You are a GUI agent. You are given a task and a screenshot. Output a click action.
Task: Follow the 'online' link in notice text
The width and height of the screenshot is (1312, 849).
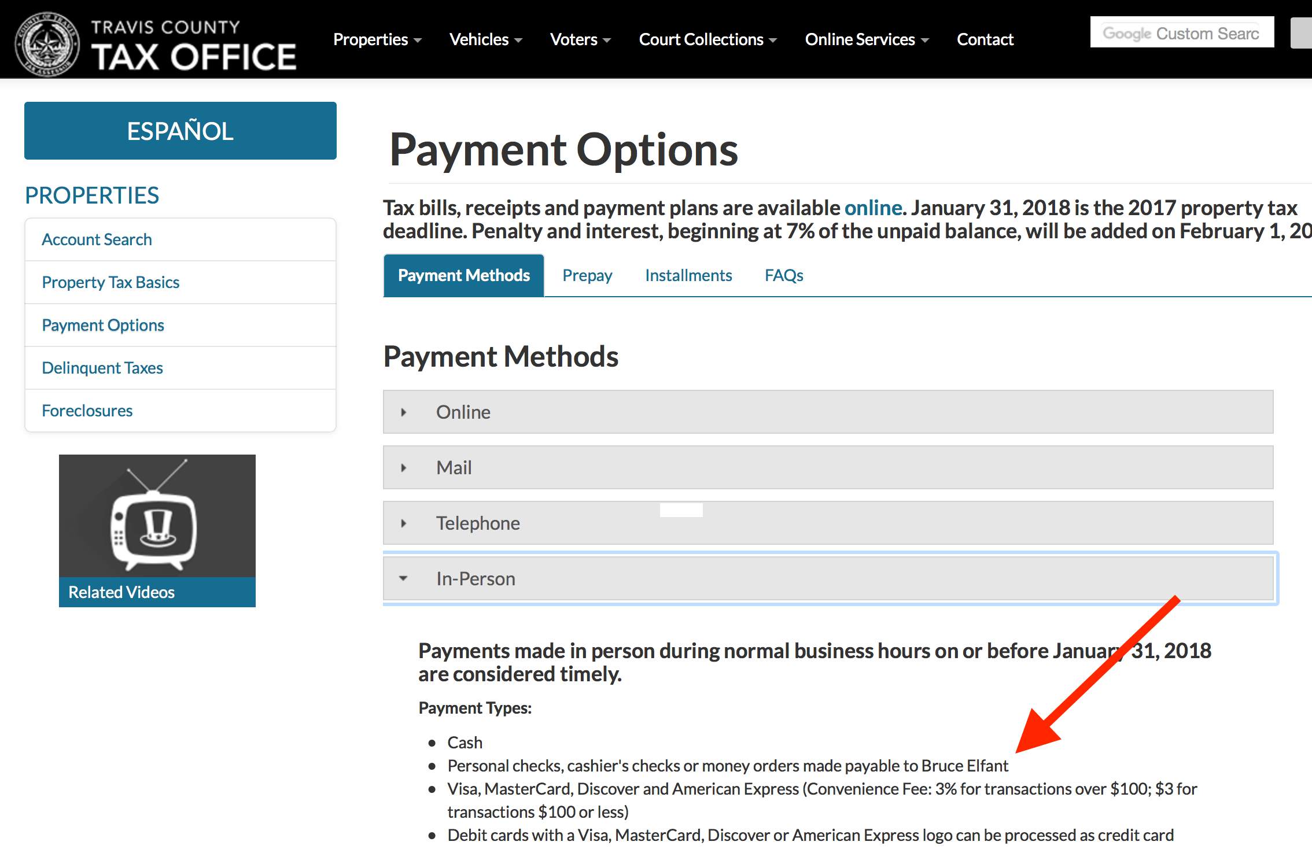click(x=872, y=208)
